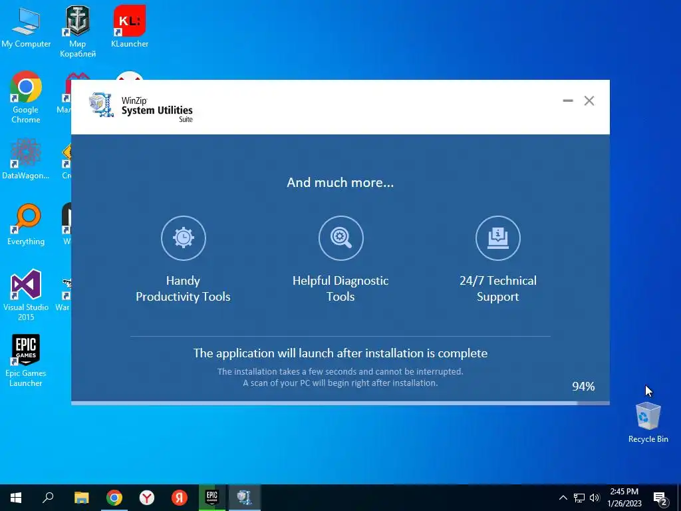681x511 pixels.
Task: Click the WinZip System Utilities Suite logo
Action: (141, 107)
